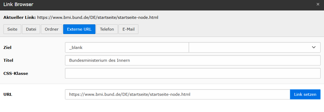Click the current link URL text
Image resolution: width=324 pixels, height=112 pixels.
[98, 18]
